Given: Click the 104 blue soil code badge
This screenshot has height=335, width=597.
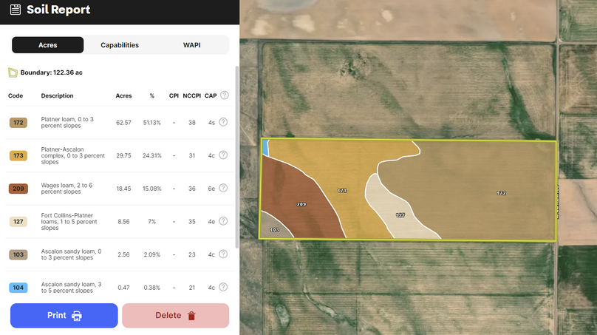Looking at the screenshot, I should point(18,288).
